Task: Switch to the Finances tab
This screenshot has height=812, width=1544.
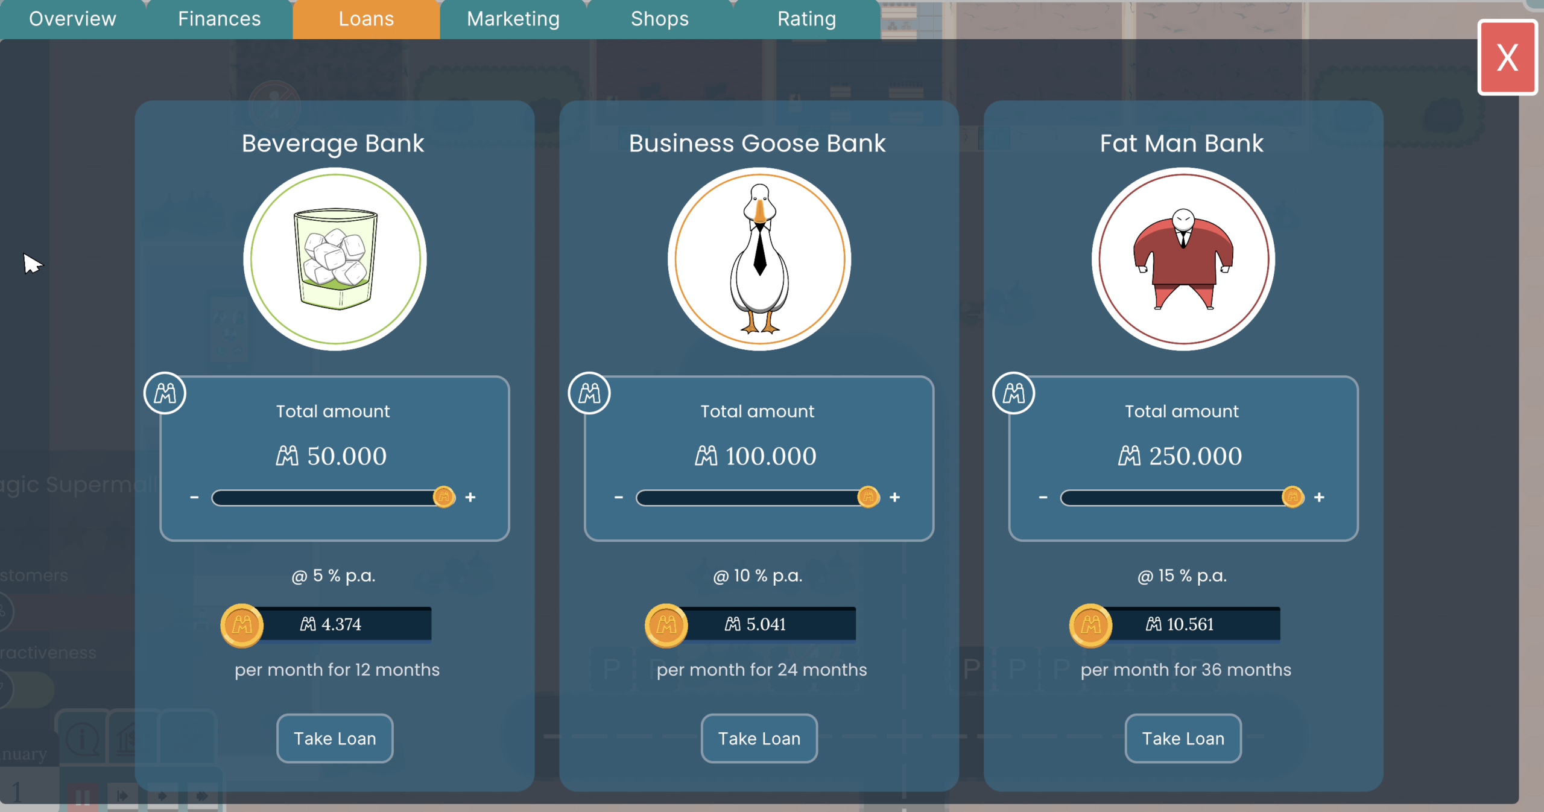Action: (218, 19)
